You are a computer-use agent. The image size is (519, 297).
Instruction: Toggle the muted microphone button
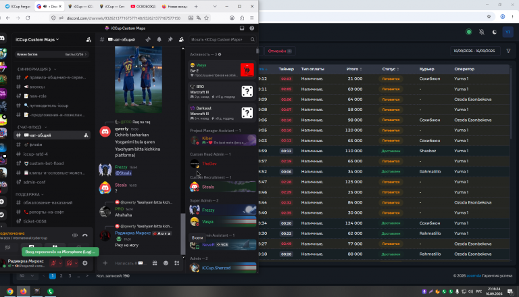pos(53,263)
